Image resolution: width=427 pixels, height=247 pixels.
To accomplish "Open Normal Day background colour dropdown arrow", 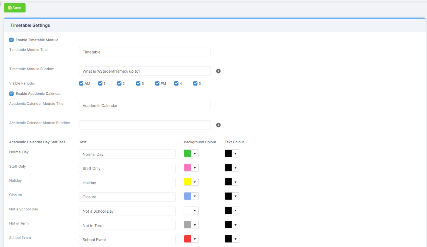I will (x=195, y=154).
